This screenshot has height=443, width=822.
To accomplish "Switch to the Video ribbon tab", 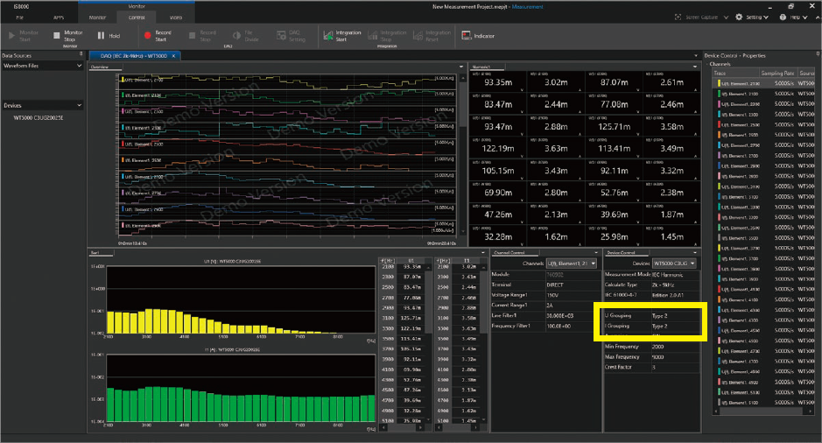I will click(x=176, y=17).
